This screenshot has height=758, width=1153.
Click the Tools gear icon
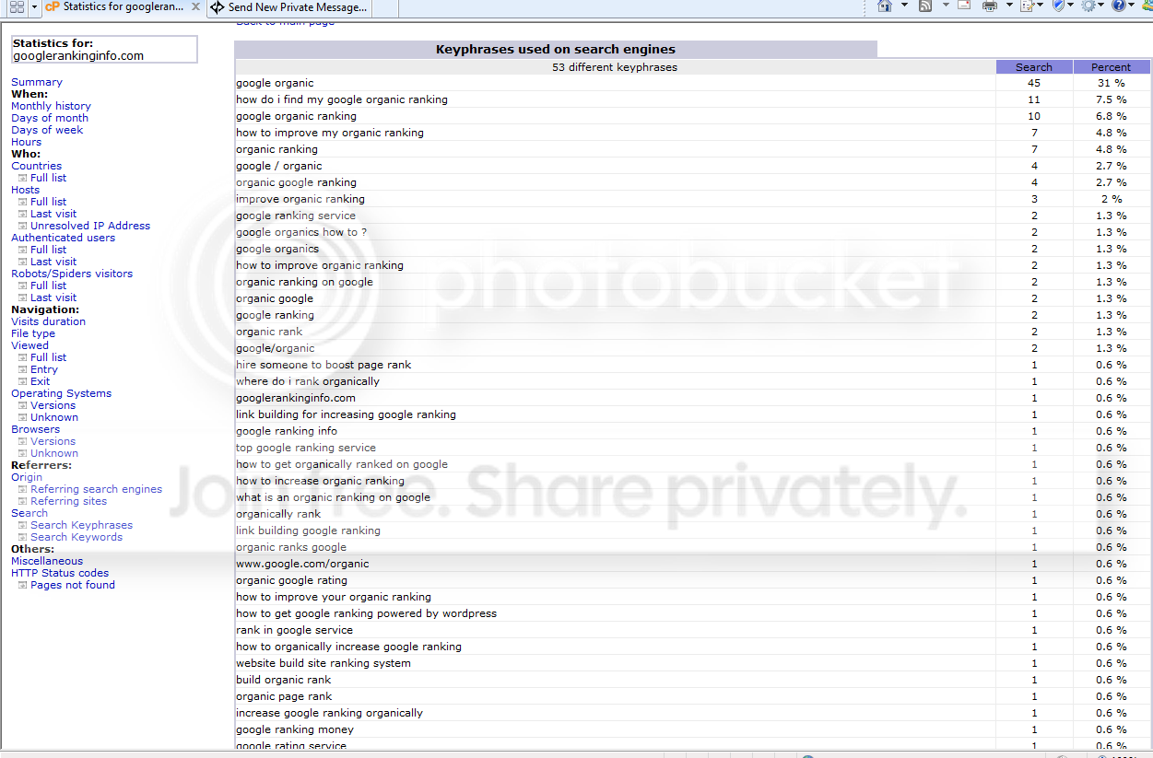tap(1088, 6)
